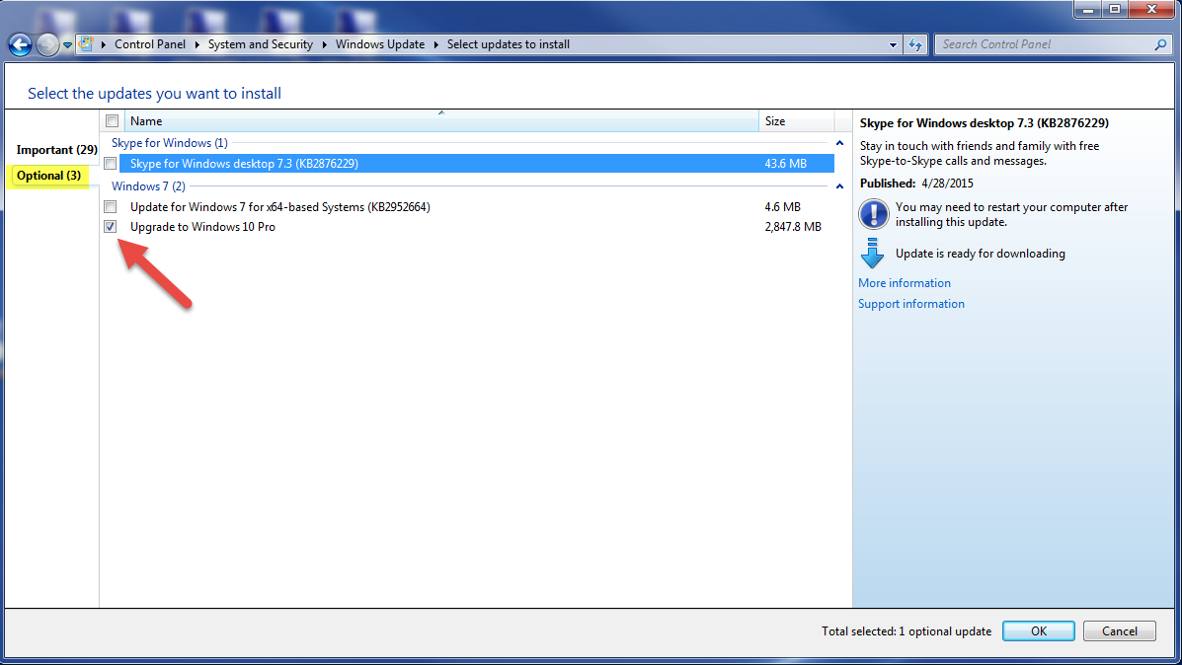Screen dimensions: 1182x665
Task: Click the System and Security breadcrumb
Action: coord(260,44)
